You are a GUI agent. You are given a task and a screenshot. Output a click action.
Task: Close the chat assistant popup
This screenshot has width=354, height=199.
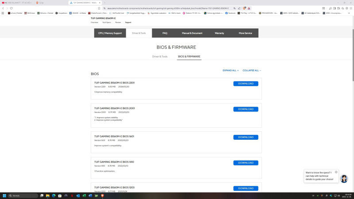[x=336, y=172]
